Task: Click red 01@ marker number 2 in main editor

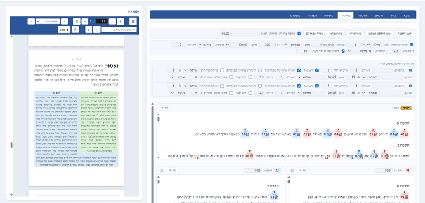Action: click(373, 134)
